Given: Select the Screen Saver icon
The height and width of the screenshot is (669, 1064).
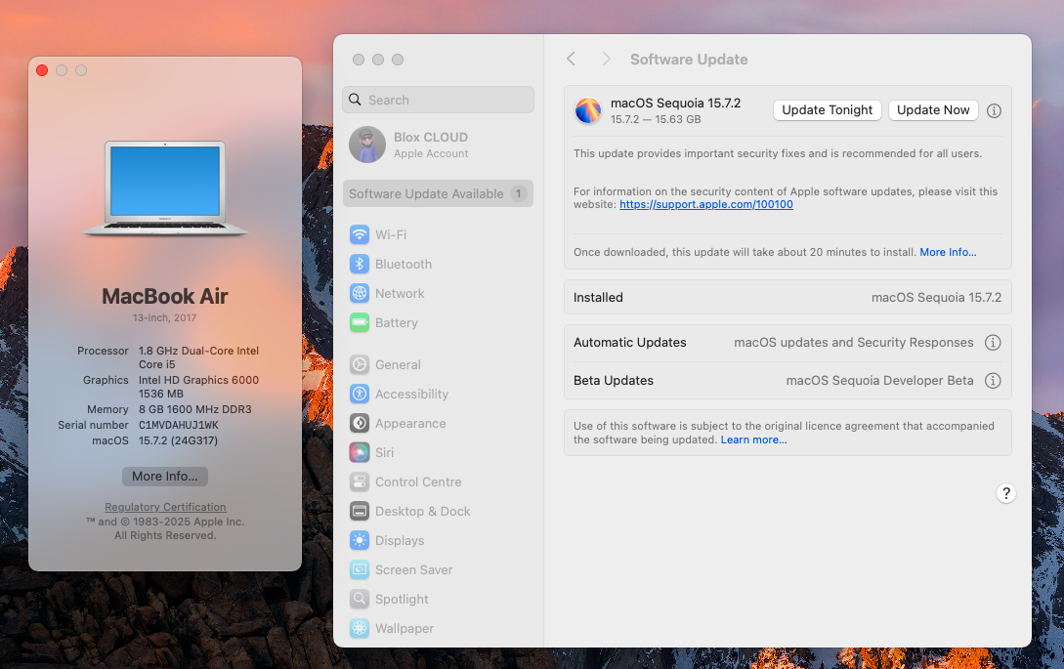Looking at the screenshot, I should coord(359,570).
